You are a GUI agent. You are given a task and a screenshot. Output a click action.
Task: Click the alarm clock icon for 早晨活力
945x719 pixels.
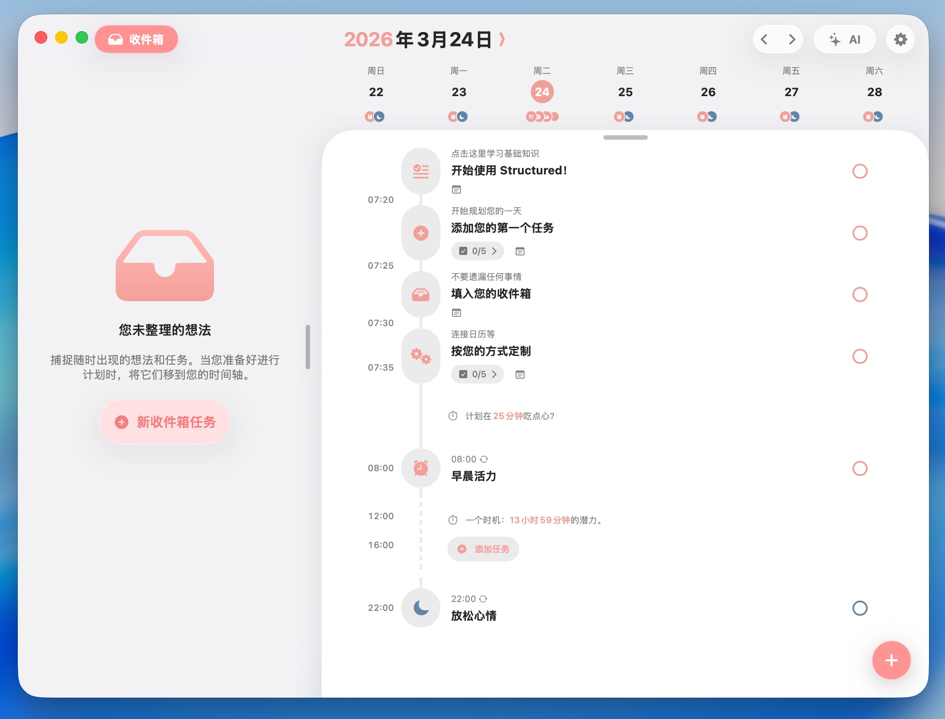[420, 468]
